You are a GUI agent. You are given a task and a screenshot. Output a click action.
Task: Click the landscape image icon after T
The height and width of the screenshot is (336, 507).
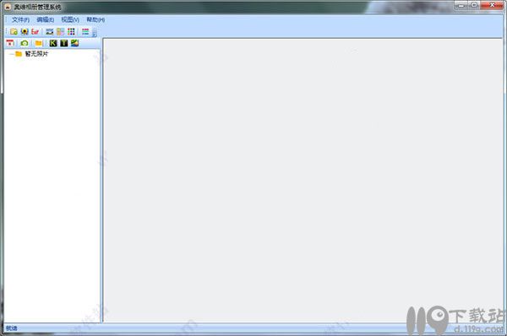74,43
